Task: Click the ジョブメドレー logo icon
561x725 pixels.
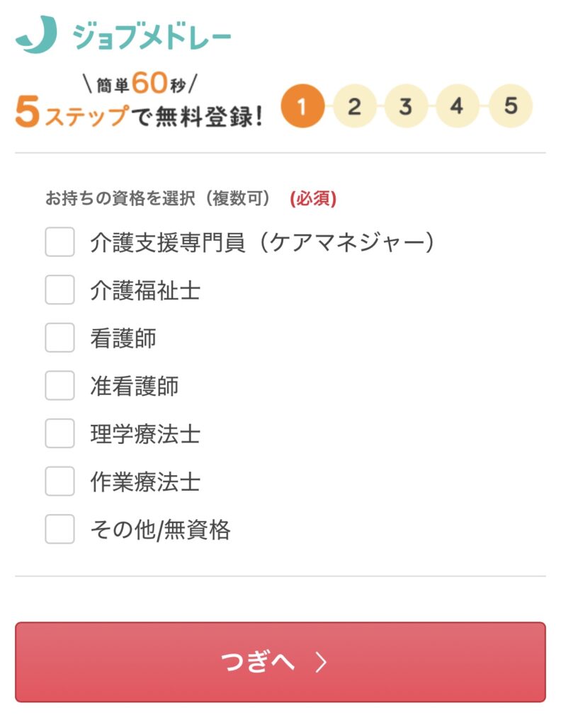Action: pos(37,34)
